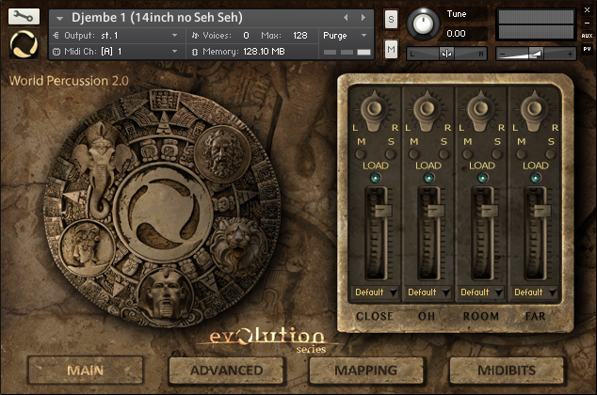
Task: Click the elephant medallion on the wheel
Action: pos(102,169)
